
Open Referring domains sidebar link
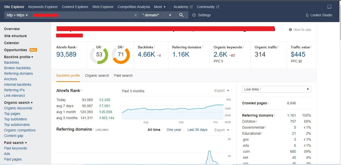pyautogui.click(x=18, y=73)
